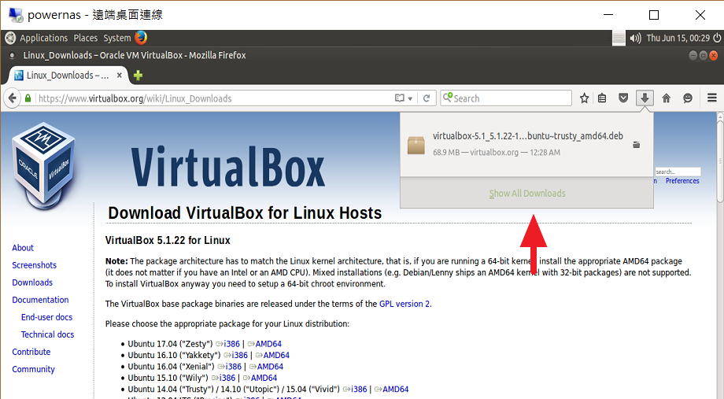Download Ubuntu 17.04 Zesty i386 package
The height and width of the screenshot is (399, 724).
tap(232, 344)
